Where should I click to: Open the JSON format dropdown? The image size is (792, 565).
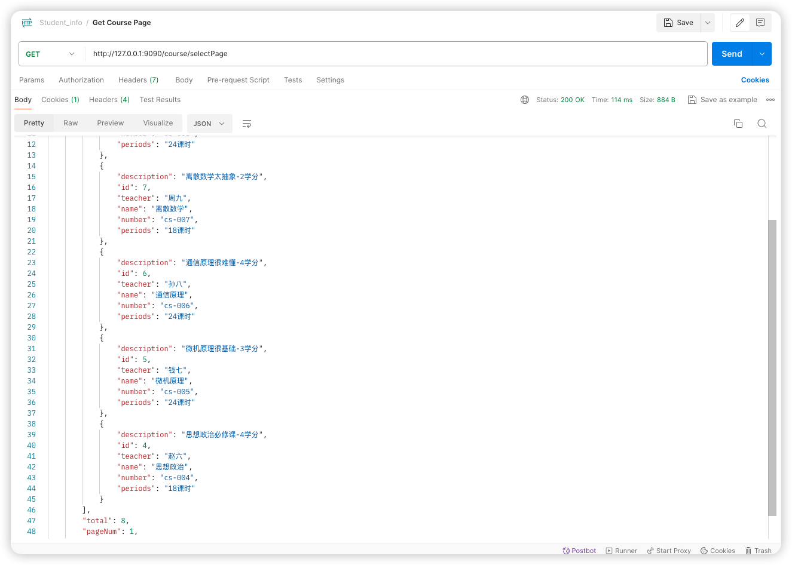click(x=209, y=124)
